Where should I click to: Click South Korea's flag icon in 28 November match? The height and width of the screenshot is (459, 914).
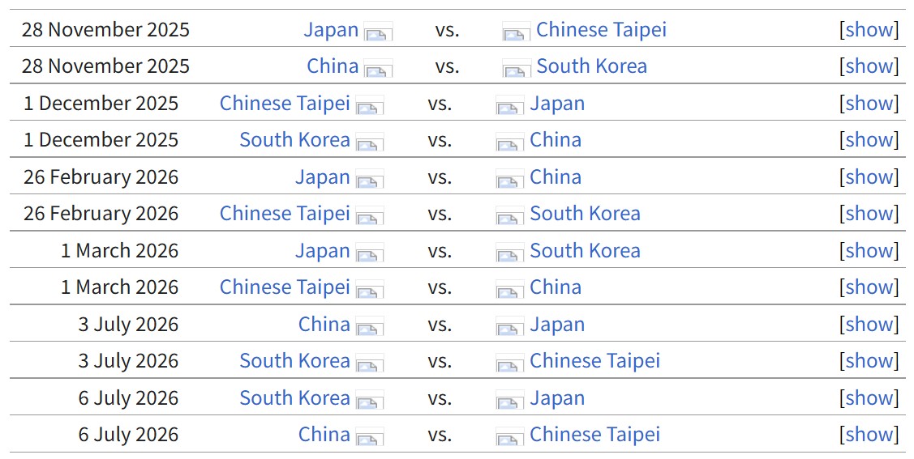[516, 70]
